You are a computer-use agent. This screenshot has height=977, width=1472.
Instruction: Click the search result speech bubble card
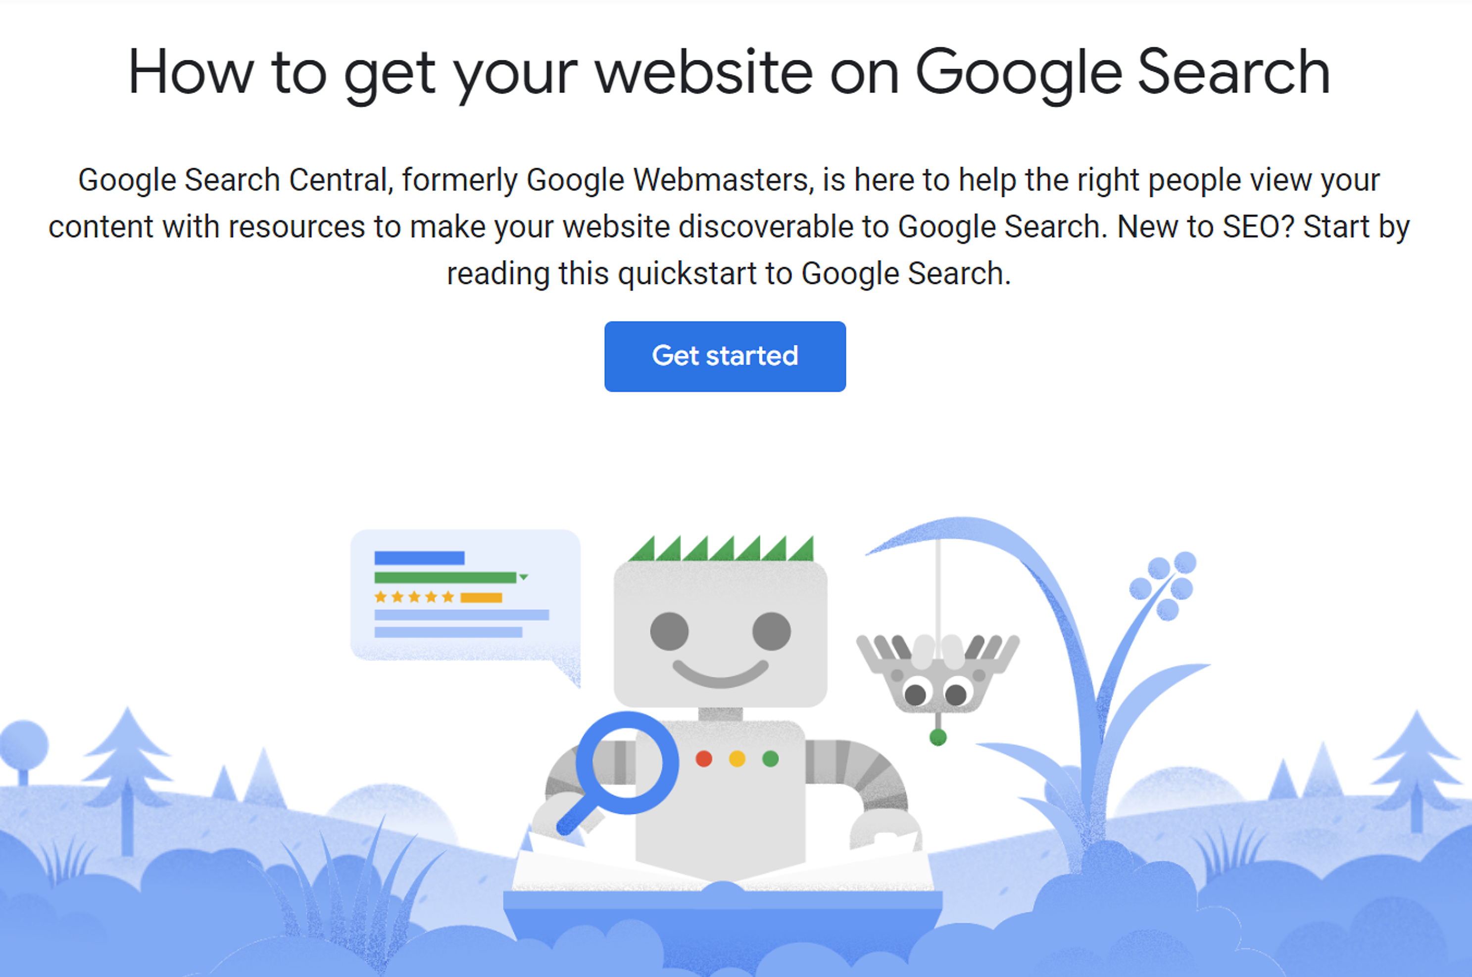tap(465, 600)
